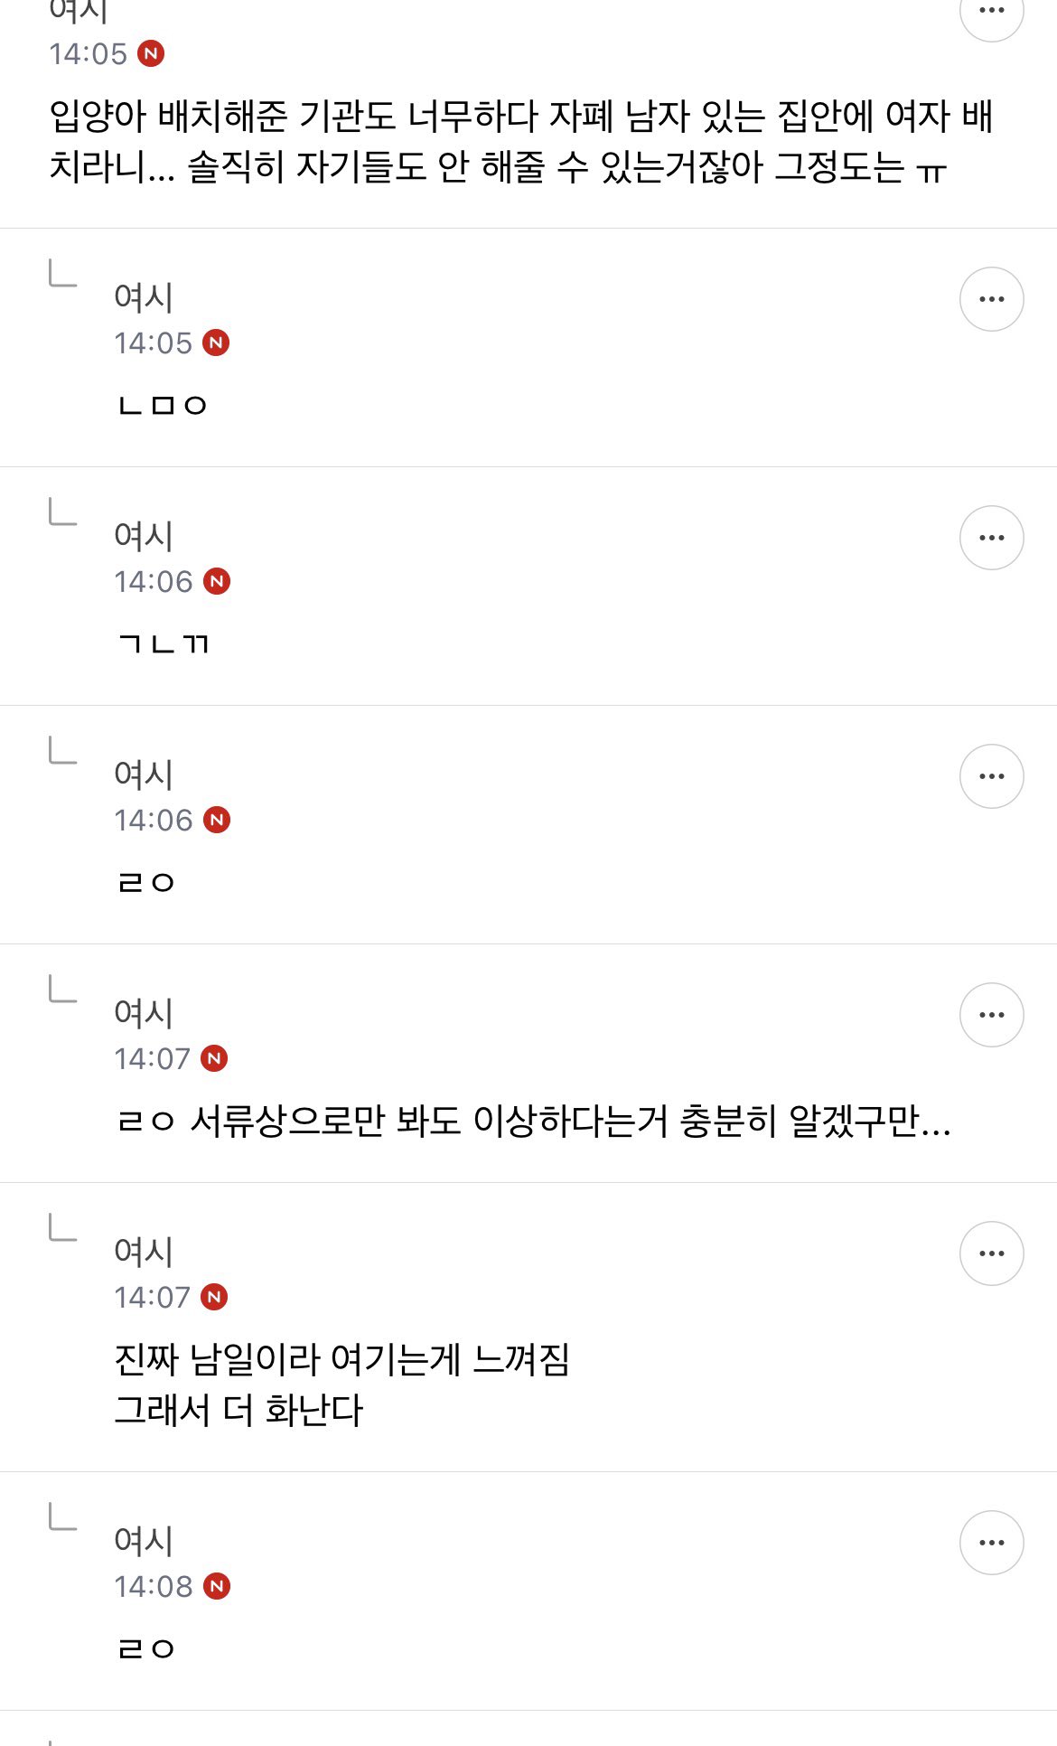Image resolution: width=1057 pixels, height=1746 pixels.
Task: Open more options for the ㄱㄴㄲ reply
Action: coord(991,538)
